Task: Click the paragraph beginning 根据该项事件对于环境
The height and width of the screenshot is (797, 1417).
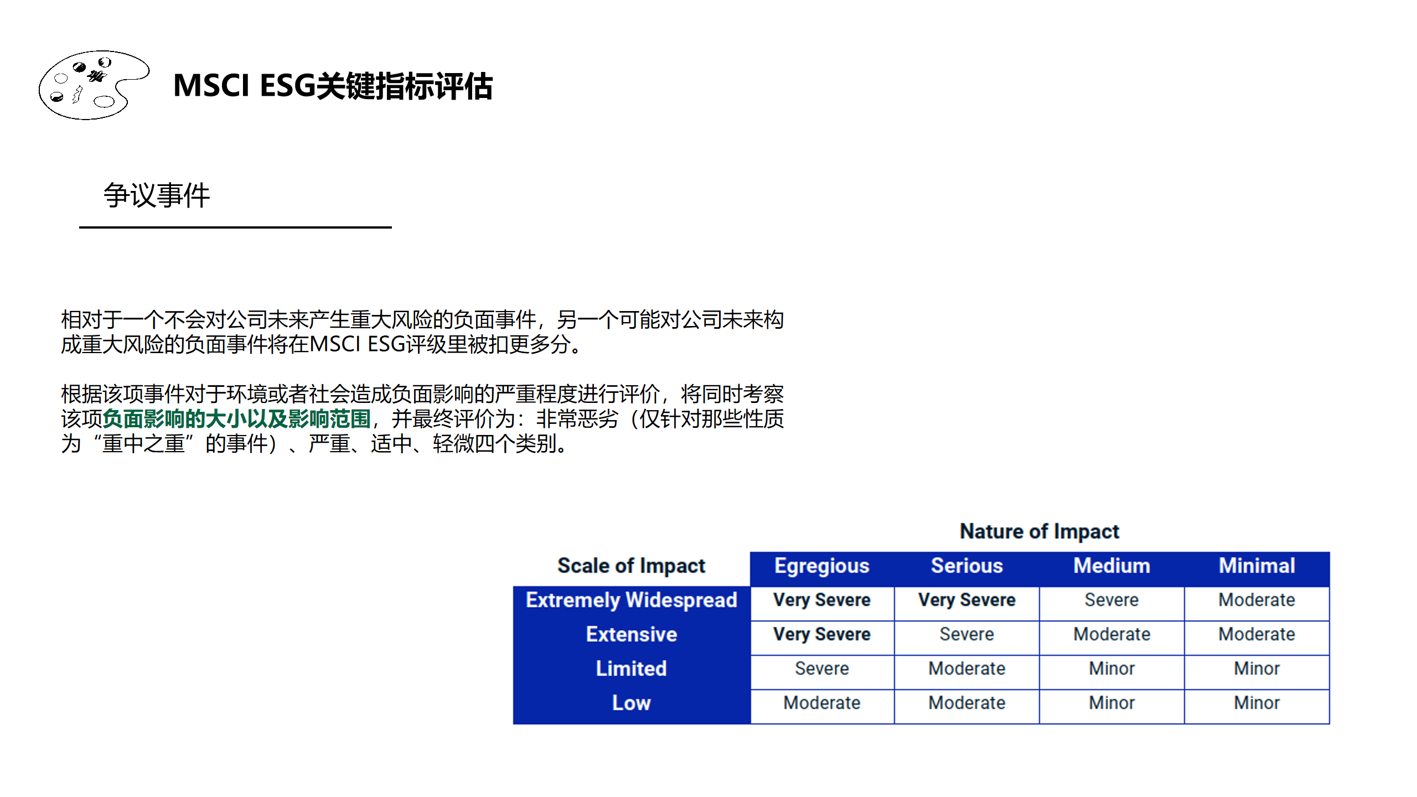Action: click(x=422, y=419)
